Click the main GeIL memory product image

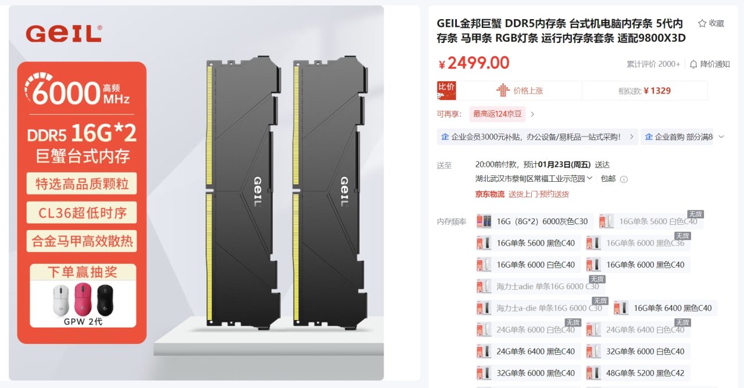tap(196, 193)
